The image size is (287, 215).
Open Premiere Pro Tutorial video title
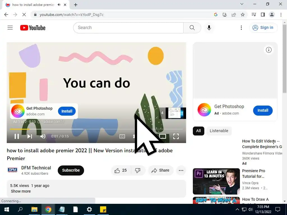(253, 174)
